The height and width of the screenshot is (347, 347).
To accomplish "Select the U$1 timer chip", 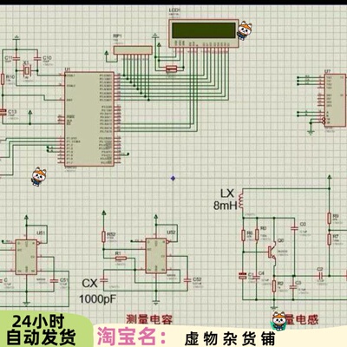I will tap(26, 257).
